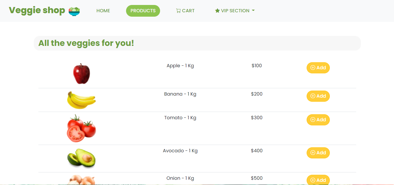The height and width of the screenshot is (185, 394).
Task: Click the $300 tomato price
Action: [257, 118]
